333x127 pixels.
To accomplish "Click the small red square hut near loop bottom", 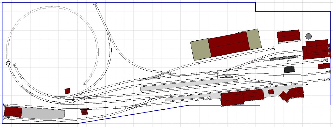I will [x=67, y=91].
